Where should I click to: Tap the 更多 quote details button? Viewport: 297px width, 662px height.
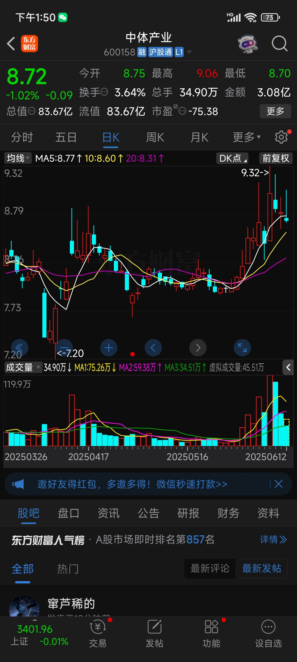pos(275,111)
